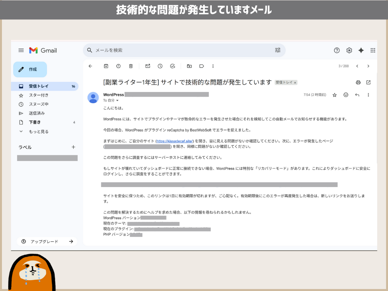The width and height of the screenshot is (388, 291).
Task: Remove the 受信トレイ label tag
Action: pyautogui.click(x=295, y=83)
